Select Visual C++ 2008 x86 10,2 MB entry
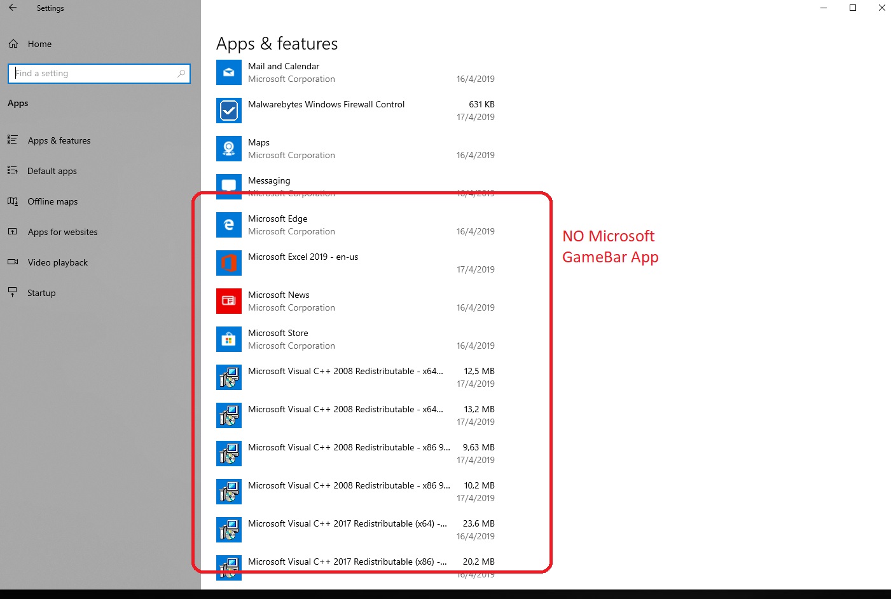 point(356,492)
